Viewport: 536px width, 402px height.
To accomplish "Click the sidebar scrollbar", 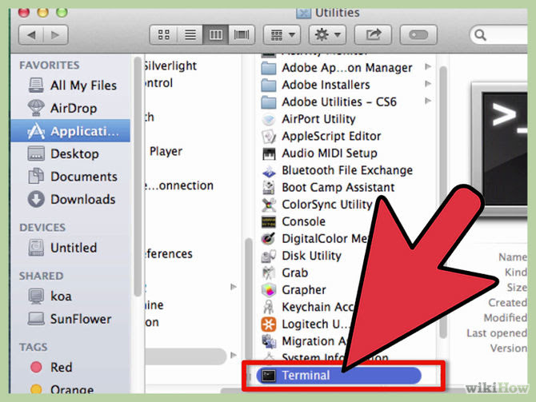I will click(x=138, y=176).
